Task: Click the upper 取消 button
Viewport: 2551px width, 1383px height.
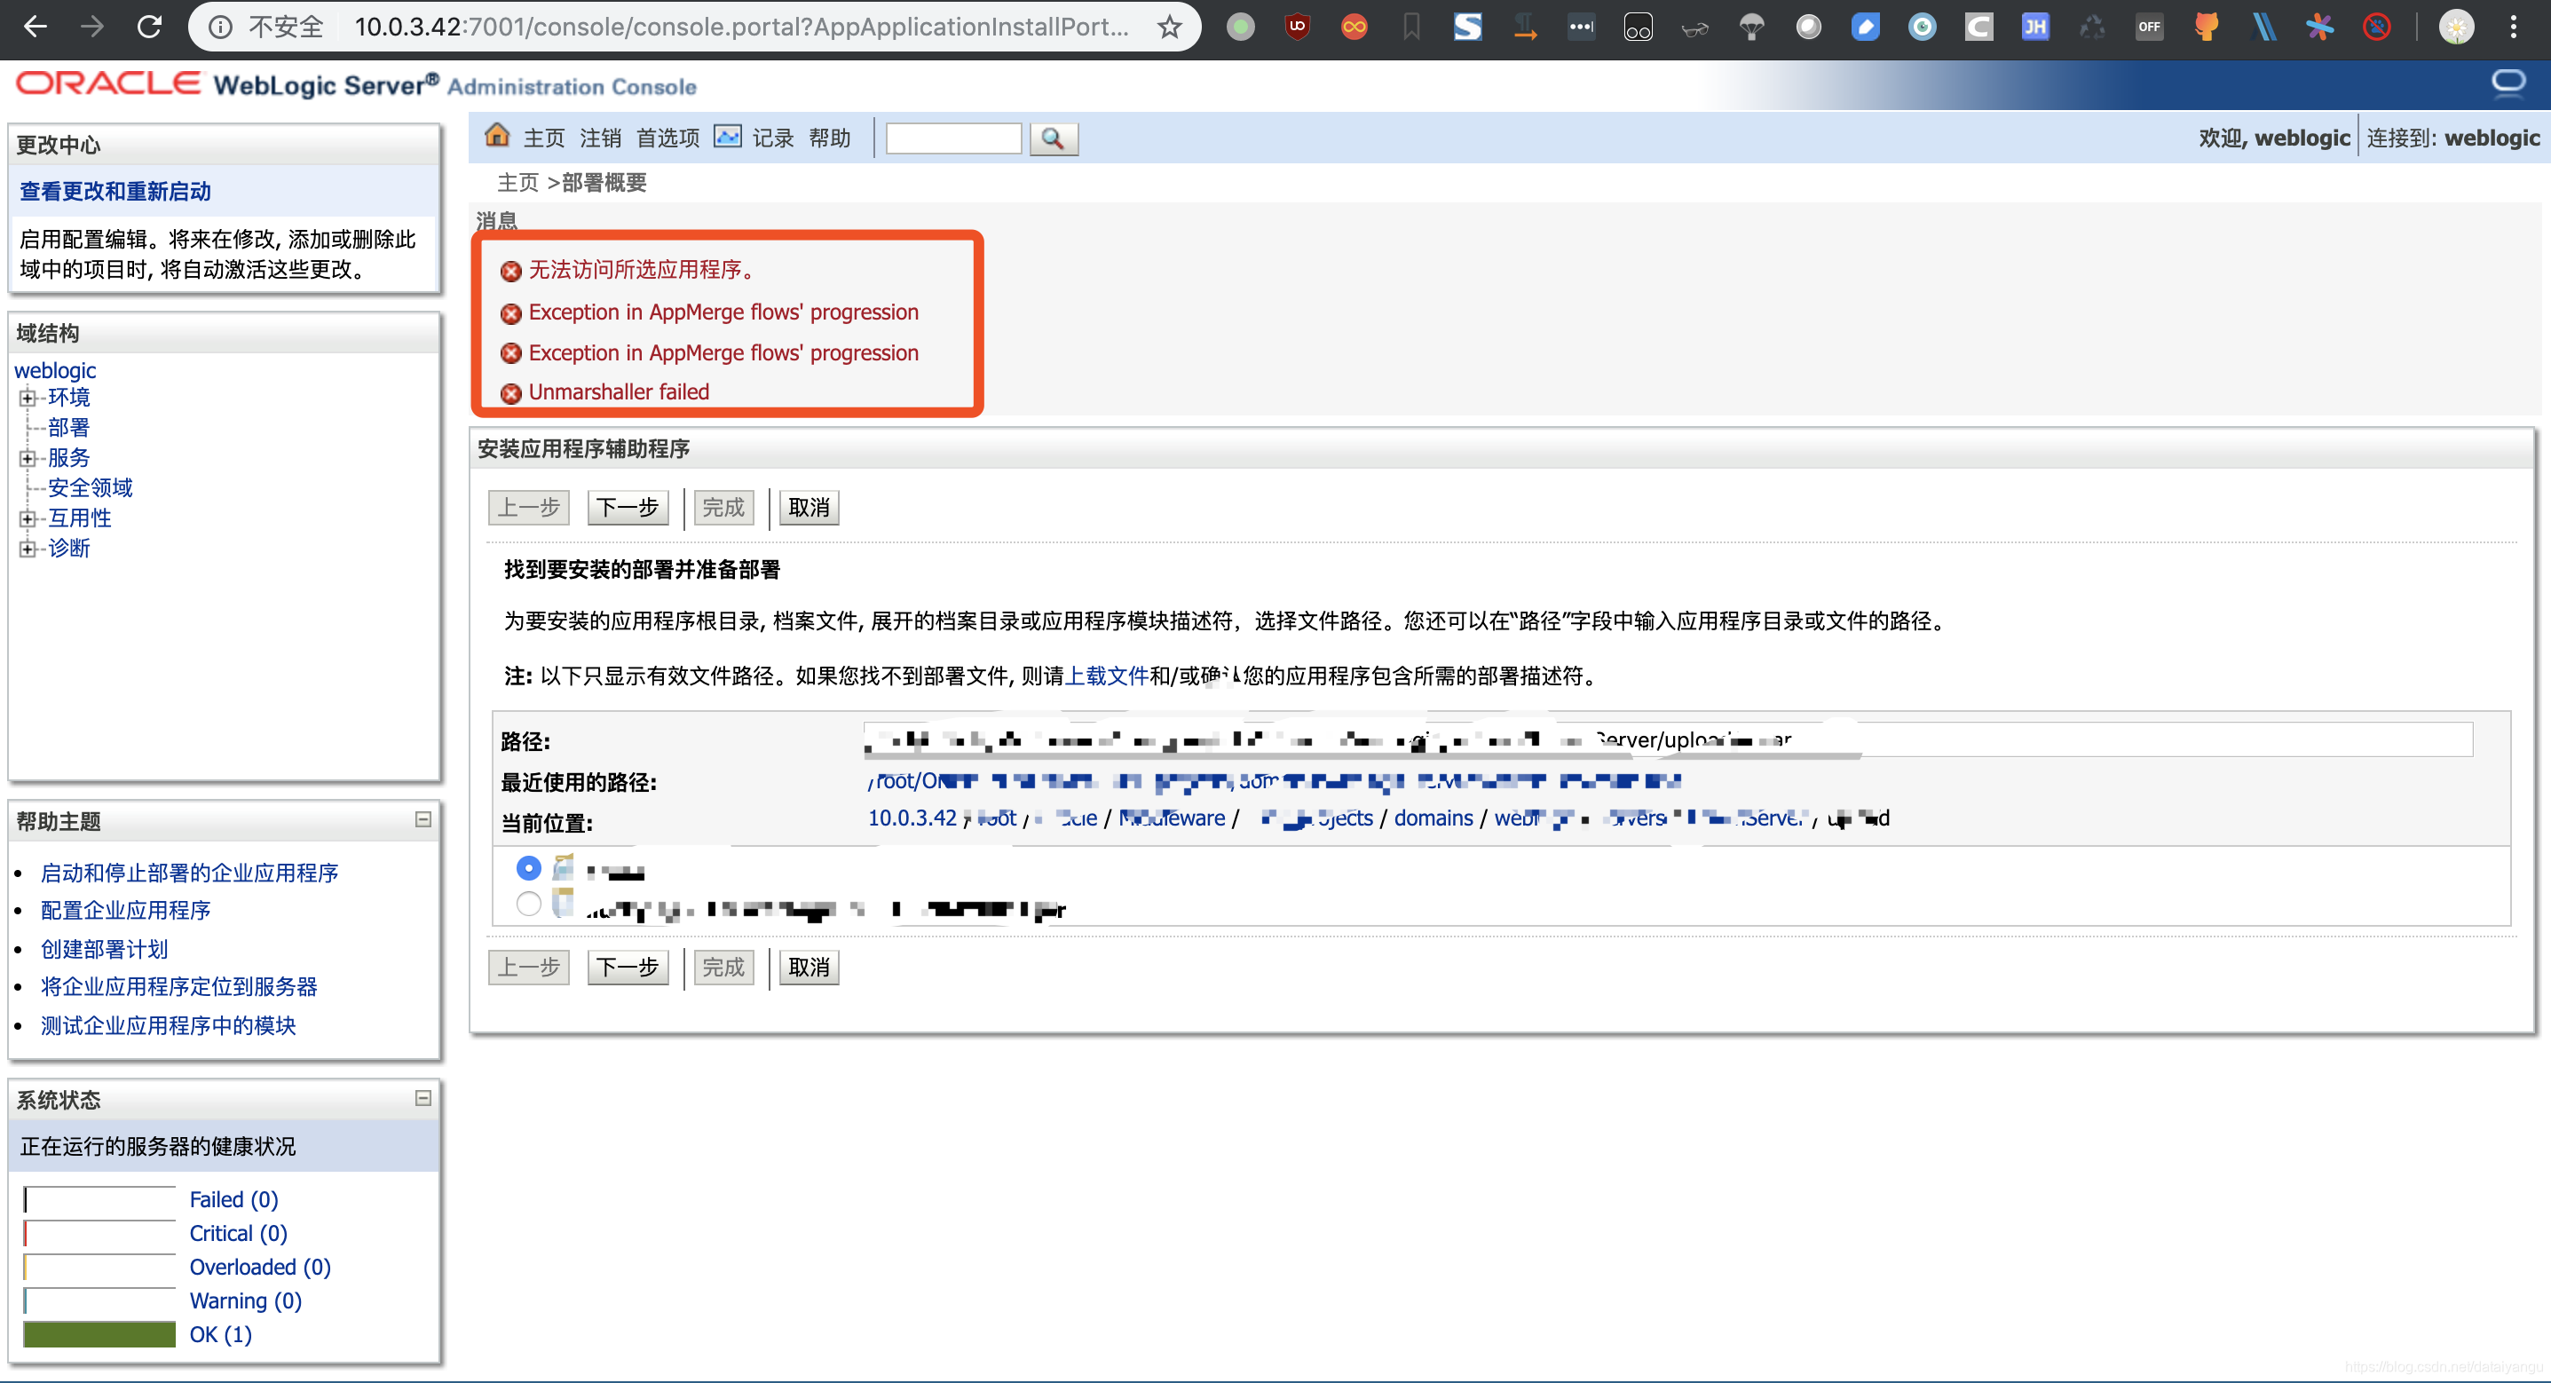Action: (x=810, y=507)
